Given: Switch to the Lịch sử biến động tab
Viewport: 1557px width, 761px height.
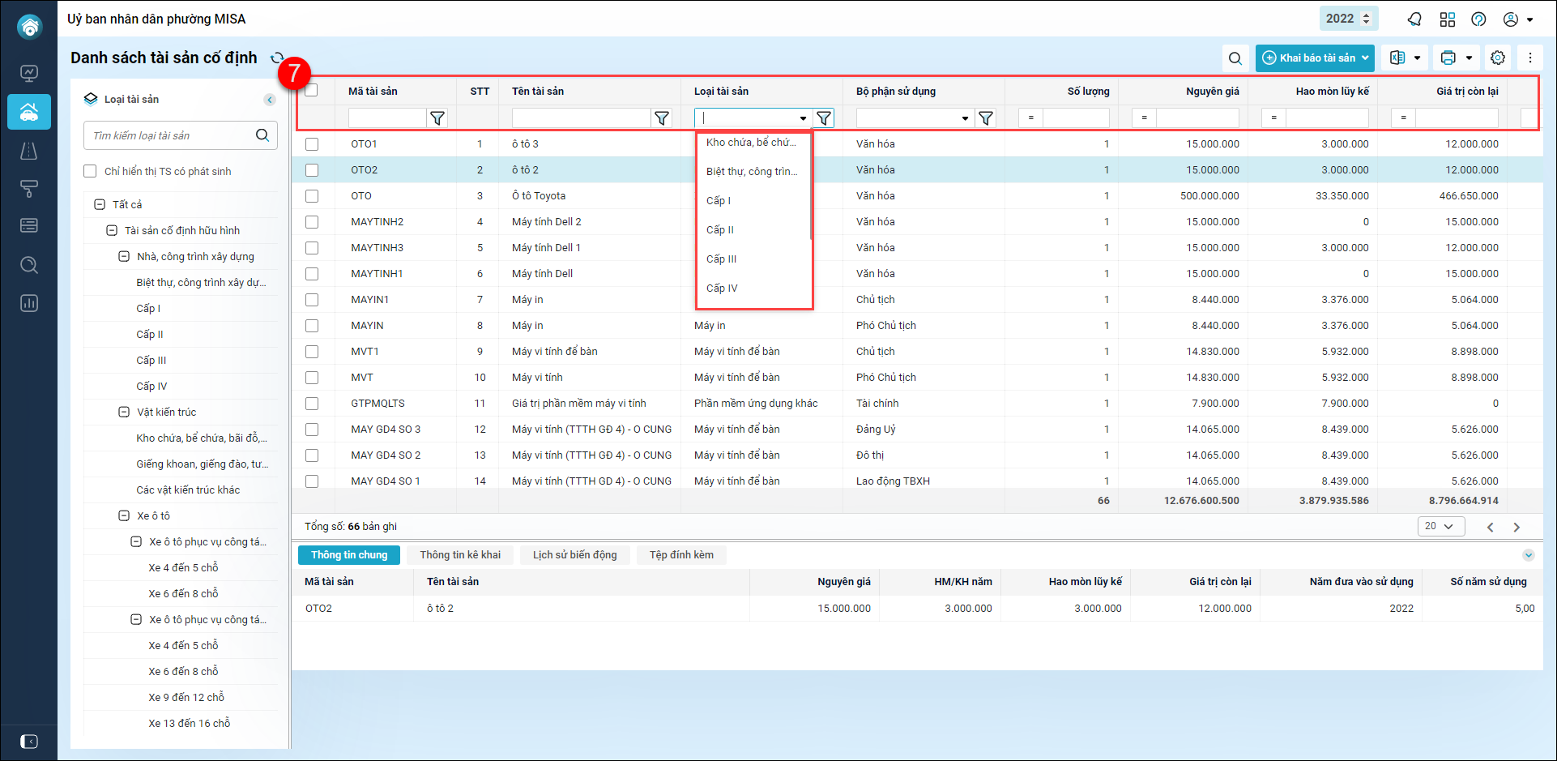Looking at the screenshot, I should [x=574, y=555].
